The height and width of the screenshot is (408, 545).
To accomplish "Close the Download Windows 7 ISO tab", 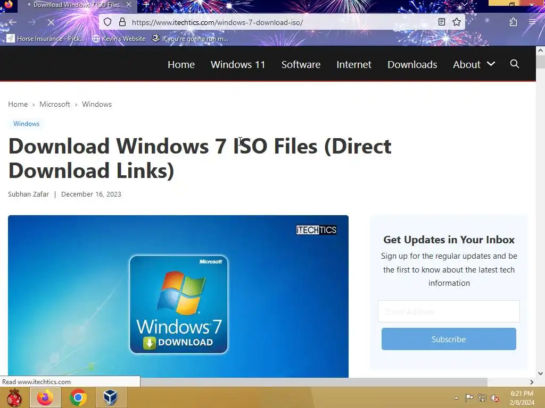I will 129,5.
